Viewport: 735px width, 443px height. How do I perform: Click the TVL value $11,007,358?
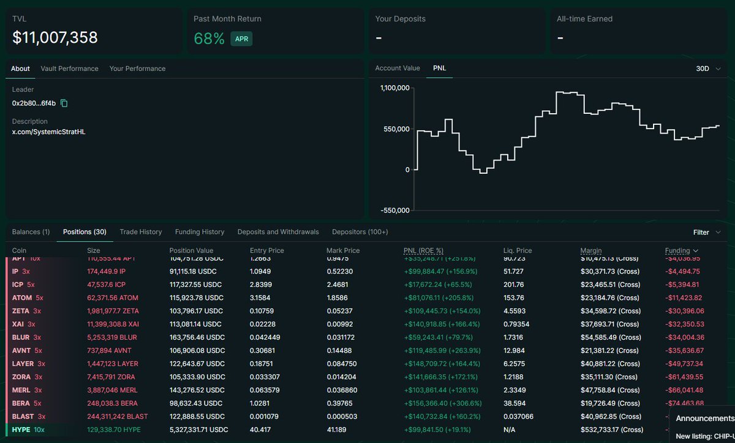55,38
